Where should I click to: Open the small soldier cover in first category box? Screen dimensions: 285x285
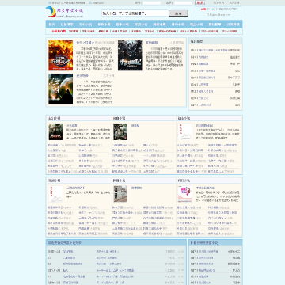55,131
